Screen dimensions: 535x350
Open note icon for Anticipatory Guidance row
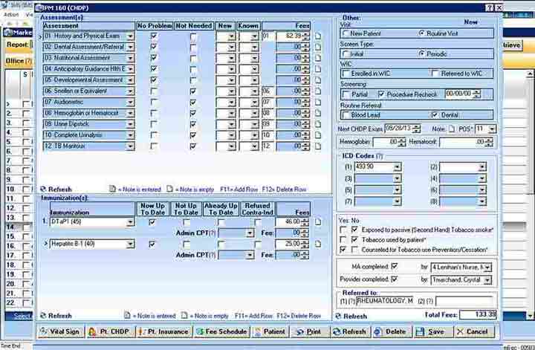click(x=318, y=69)
